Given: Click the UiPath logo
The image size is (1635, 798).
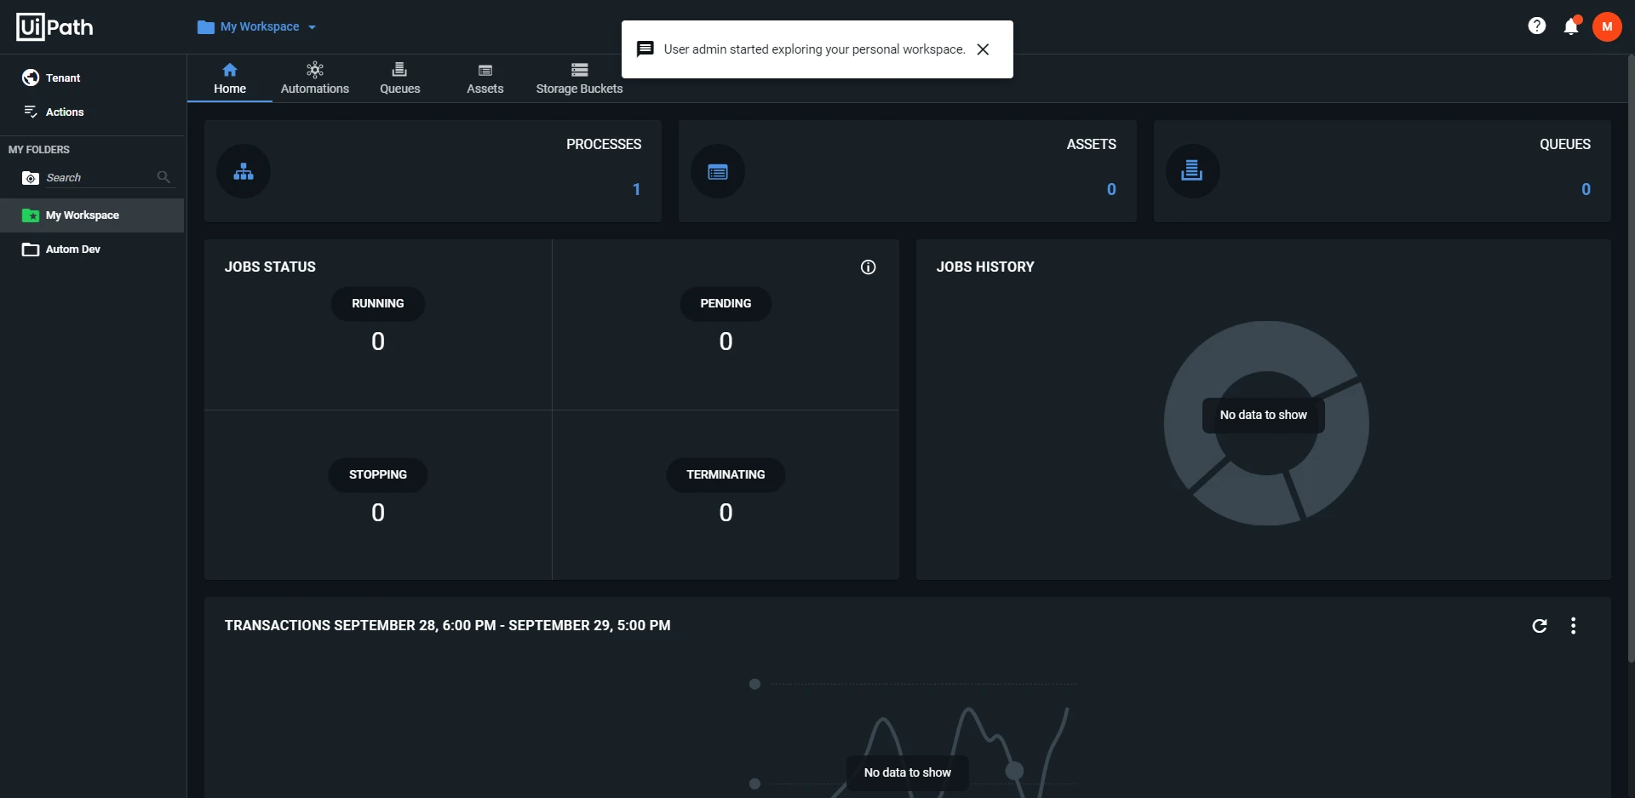Looking at the screenshot, I should [54, 27].
